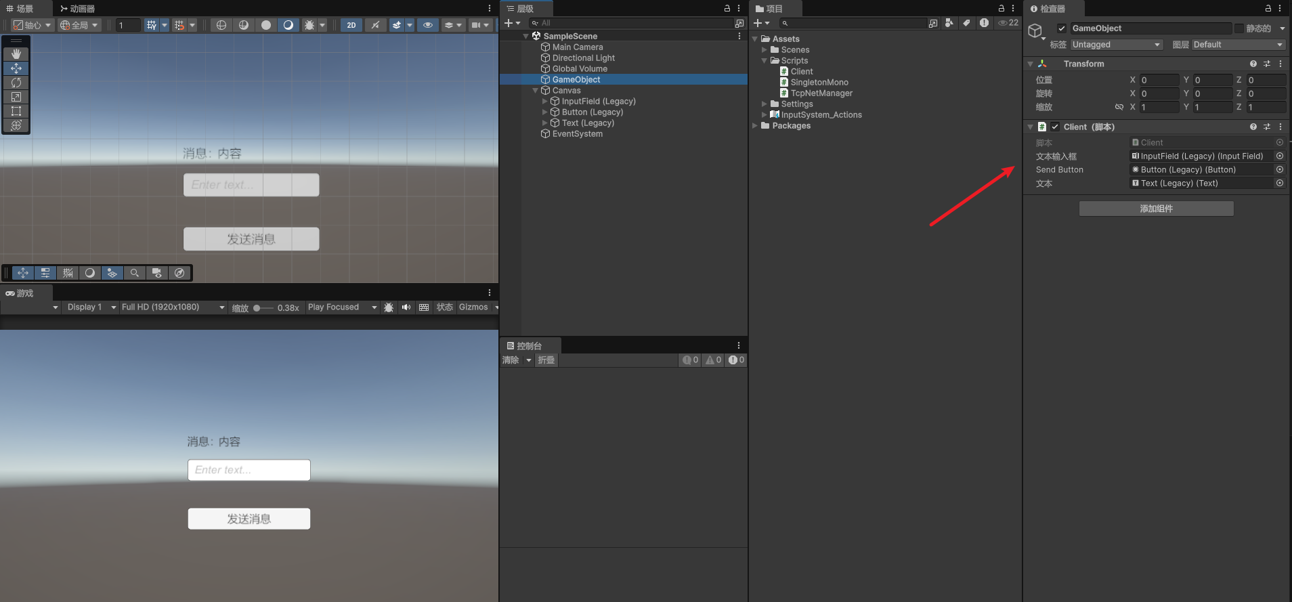Click the game view bug debug icon
1292x602 pixels.
pos(389,307)
